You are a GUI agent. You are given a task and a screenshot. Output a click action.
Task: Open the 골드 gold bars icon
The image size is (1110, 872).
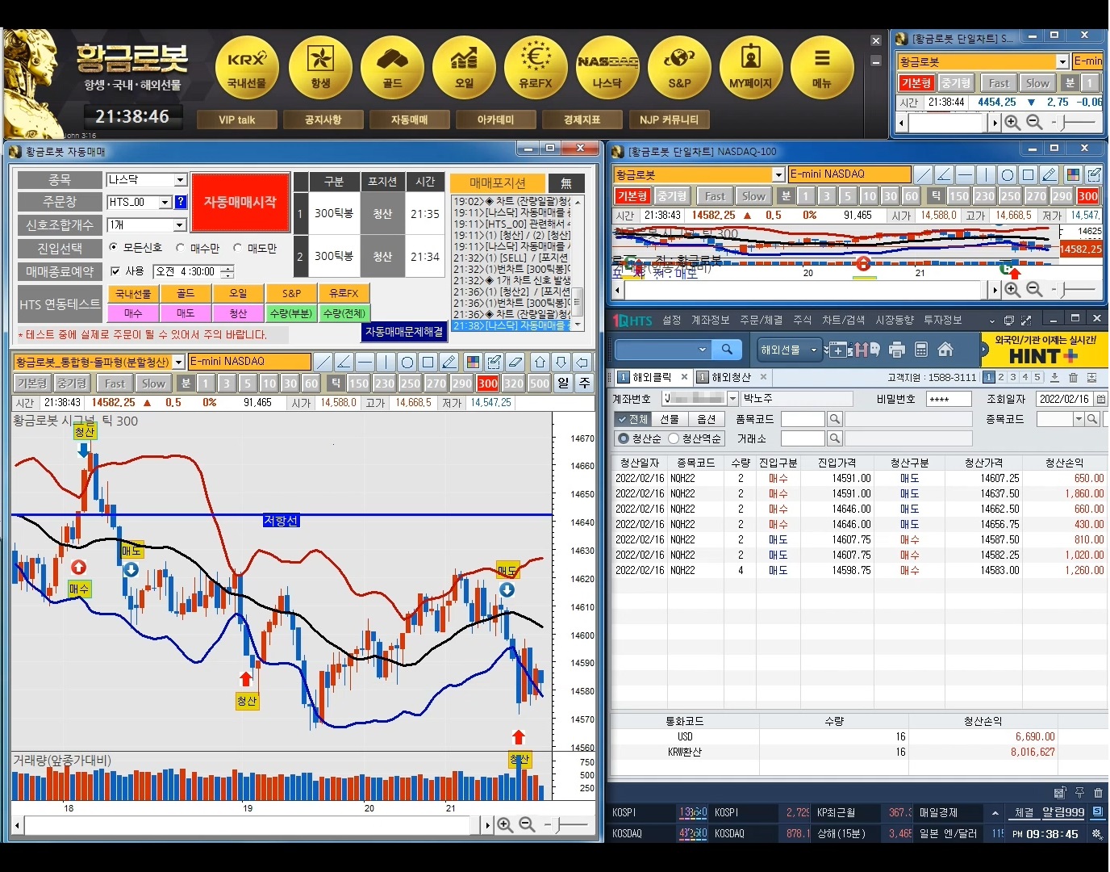click(392, 66)
